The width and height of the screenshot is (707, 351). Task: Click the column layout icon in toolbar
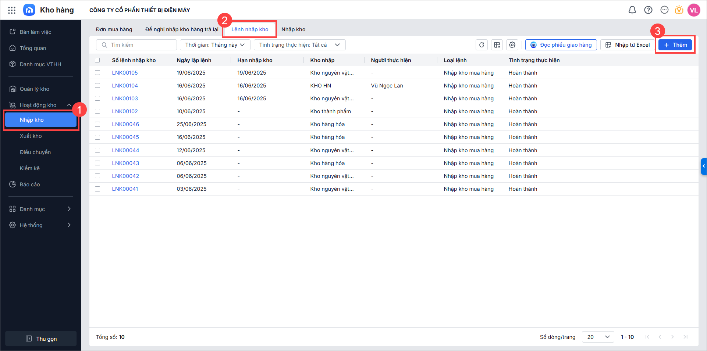tap(497, 45)
